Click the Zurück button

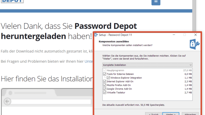tap(154, 114)
